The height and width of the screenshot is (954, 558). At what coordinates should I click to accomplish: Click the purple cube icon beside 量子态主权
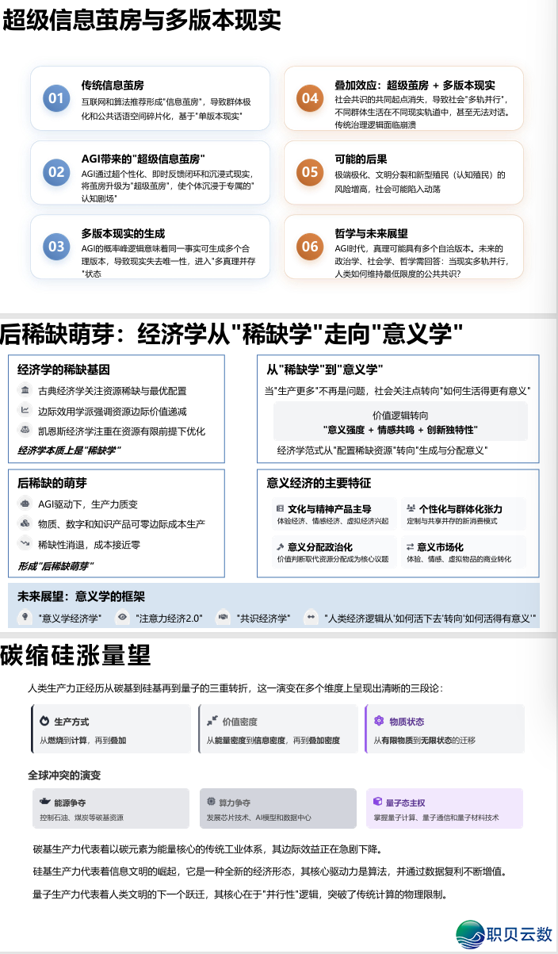pyautogui.click(x=379, y=803)
